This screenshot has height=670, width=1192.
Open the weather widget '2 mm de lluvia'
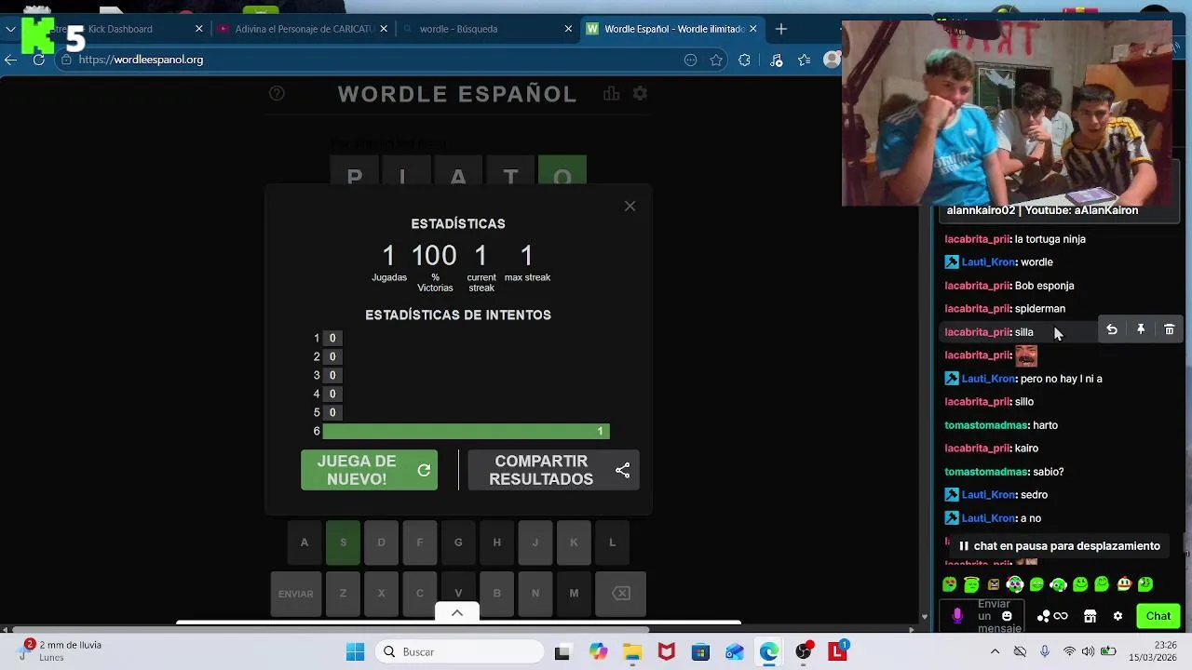click(61, 650)
